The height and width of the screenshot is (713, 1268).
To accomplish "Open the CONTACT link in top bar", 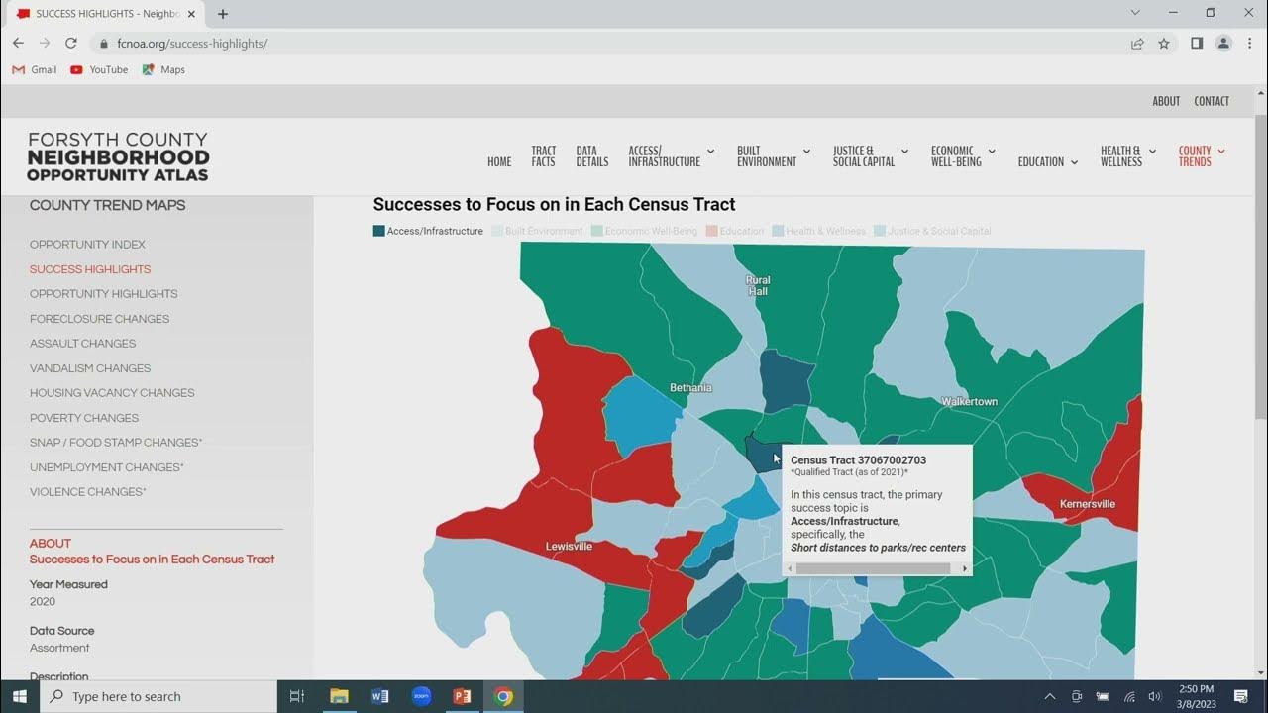I will point(1212,101).
